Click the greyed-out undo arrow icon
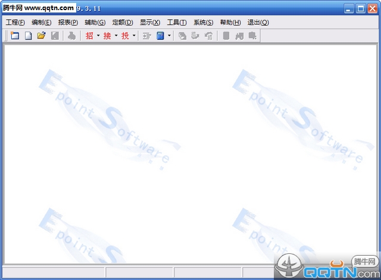381x280 pixels. (208, 36)
